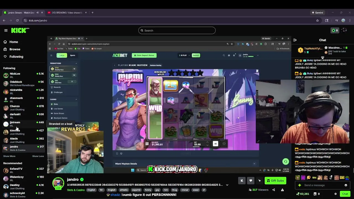
Task: Open EsfandTV in the Recommended list
Action: coord(24,170)
